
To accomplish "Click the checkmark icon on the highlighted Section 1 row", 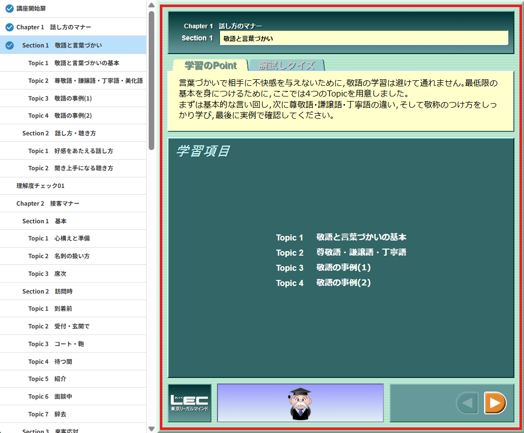I will point(10,45).
